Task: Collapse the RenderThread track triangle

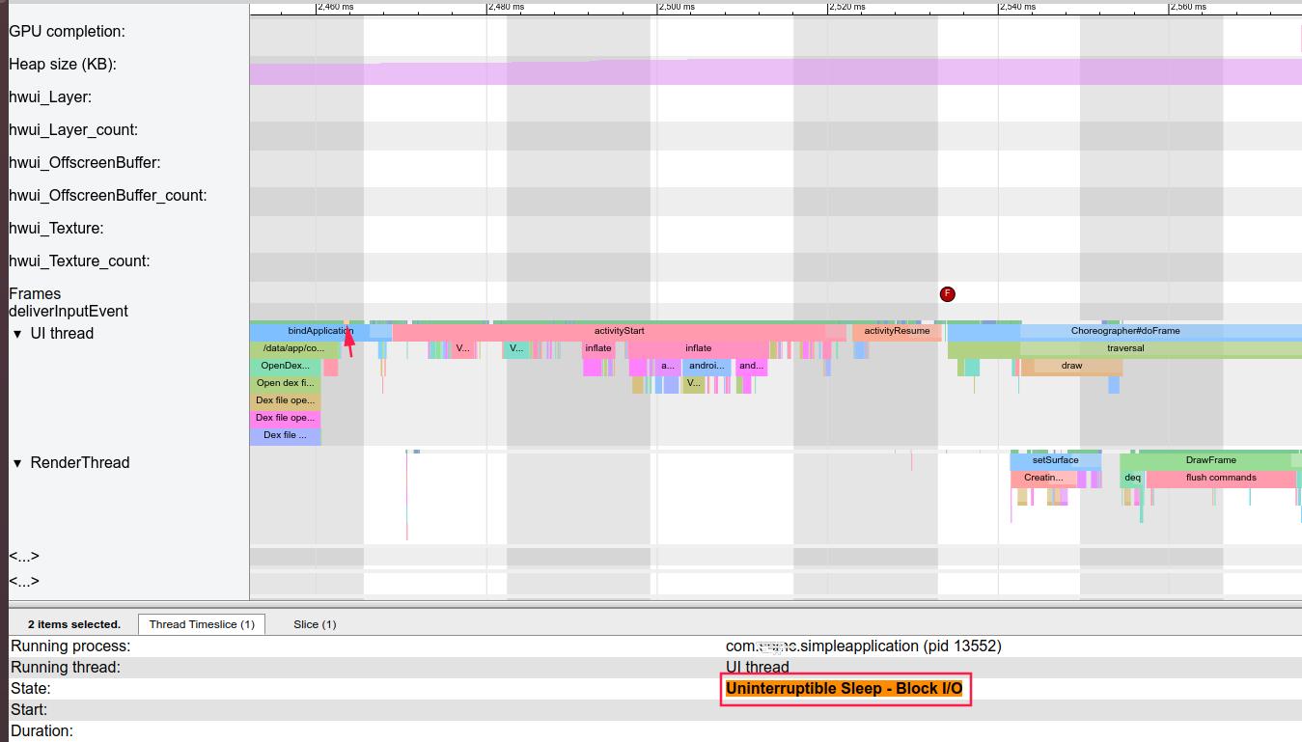Action: tap(16, 463)
